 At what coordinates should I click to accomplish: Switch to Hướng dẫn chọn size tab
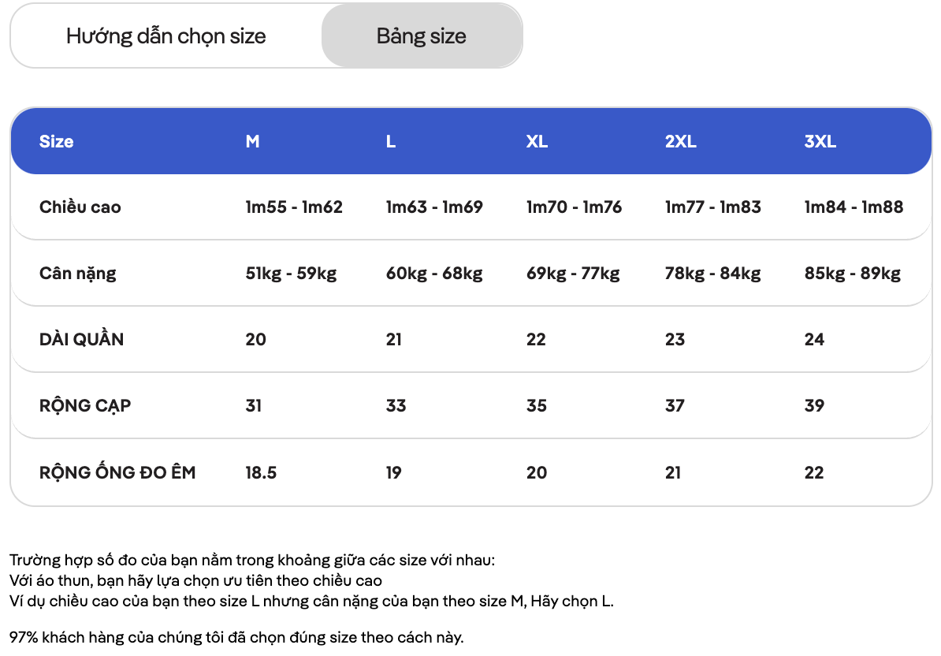[x=166, y=36]
